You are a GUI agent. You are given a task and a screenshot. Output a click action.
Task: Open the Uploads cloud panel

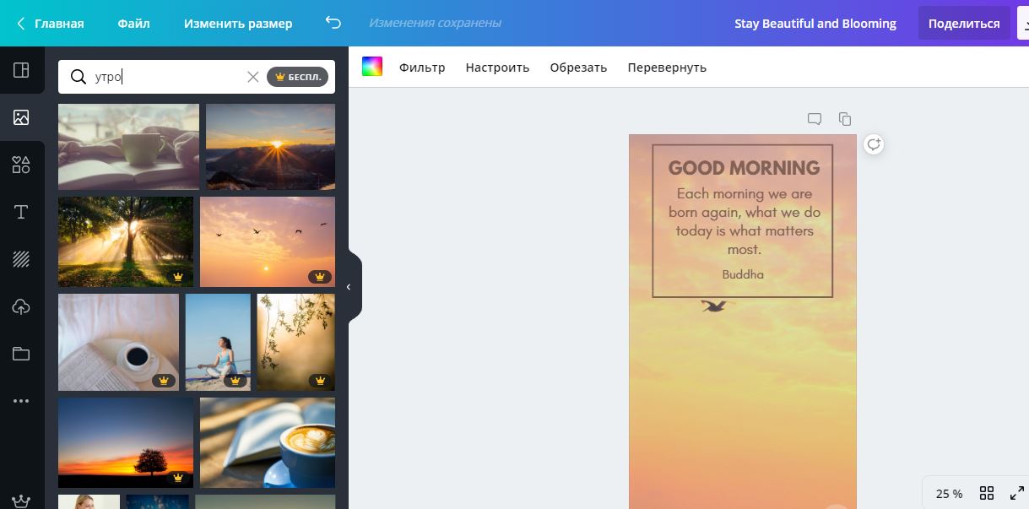21,306
